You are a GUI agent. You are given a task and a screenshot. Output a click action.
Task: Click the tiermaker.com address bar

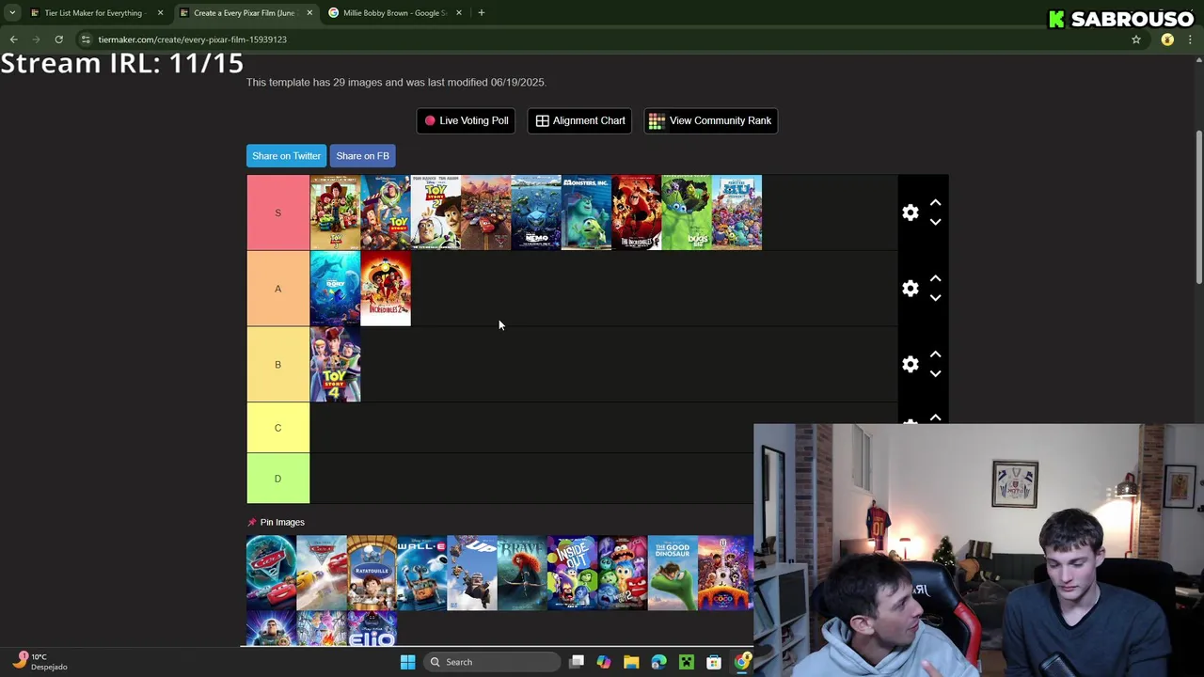(x=602, y=39)
